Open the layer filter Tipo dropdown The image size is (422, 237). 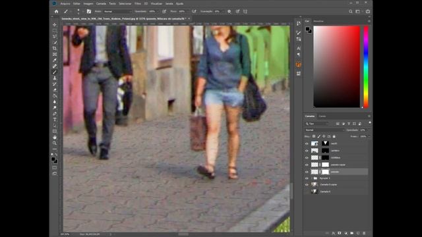317,124
